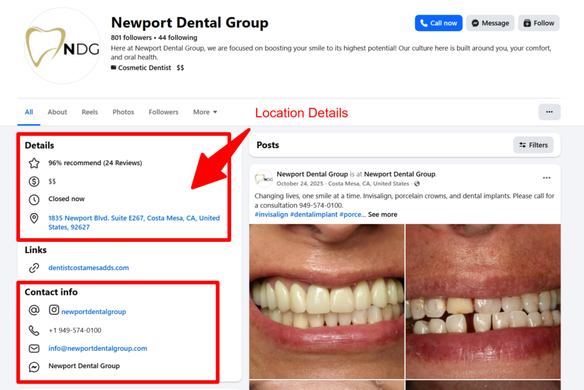584x390 pixels.
Task: Open the October 24, 2025 post timestamp
Action: click(x=300, y=184)
